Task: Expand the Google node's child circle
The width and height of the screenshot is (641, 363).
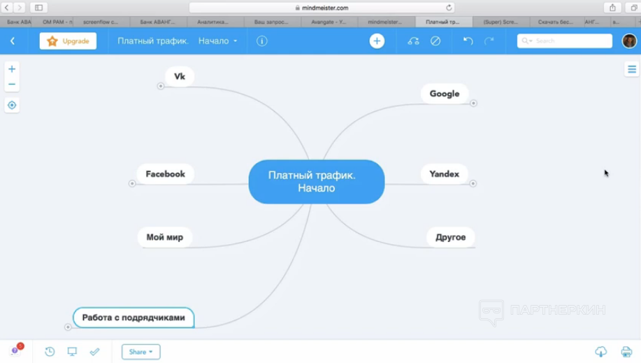Action: [473, 103]
